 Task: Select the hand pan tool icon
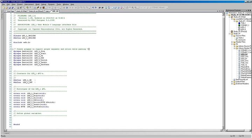coord(130,8)
